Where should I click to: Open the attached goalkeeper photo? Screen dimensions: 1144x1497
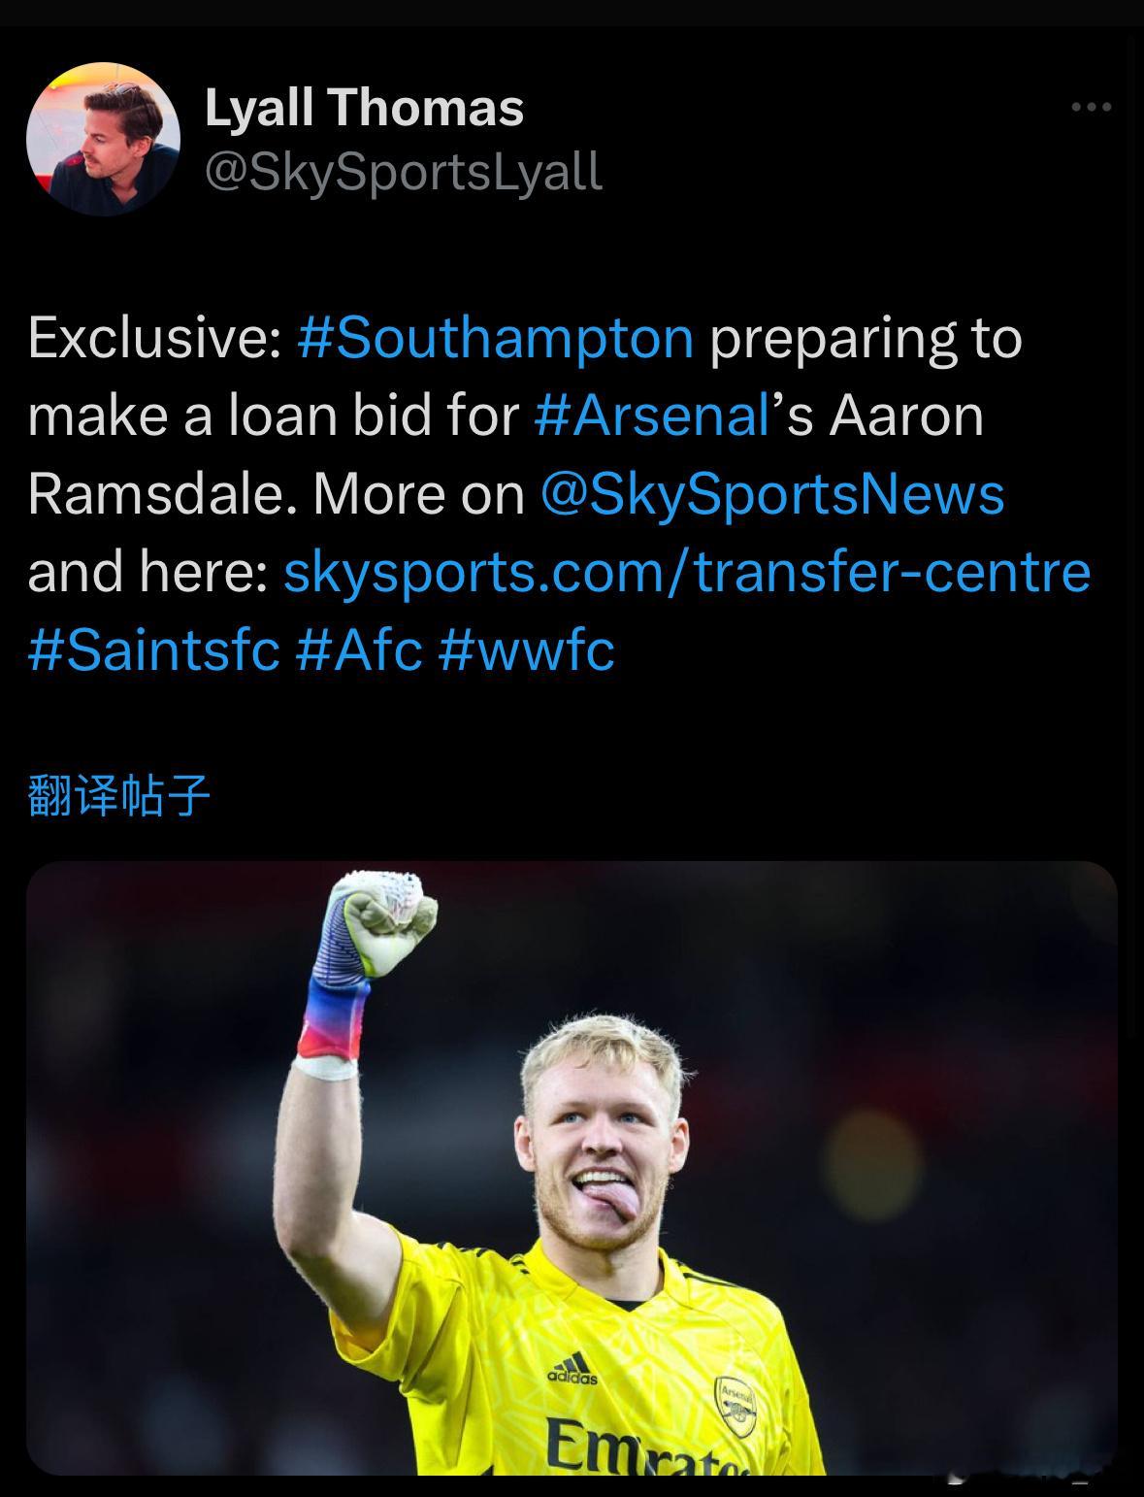click(x=572, y=1168)
